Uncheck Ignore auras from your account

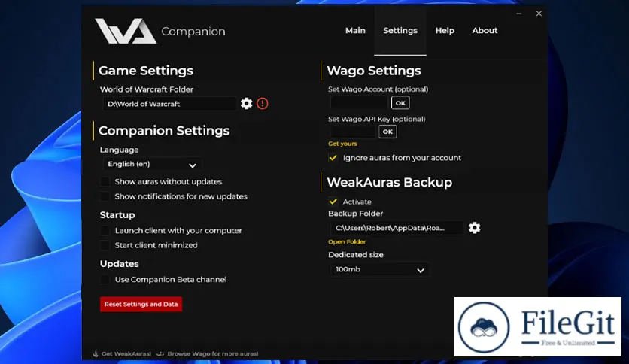point(333,158)
